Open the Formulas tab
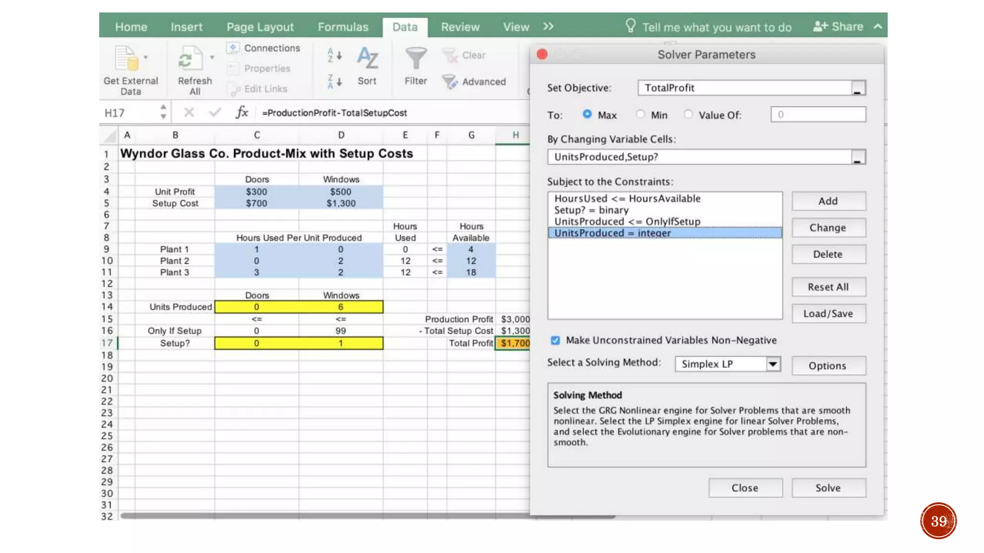 [x=343, y=27]
